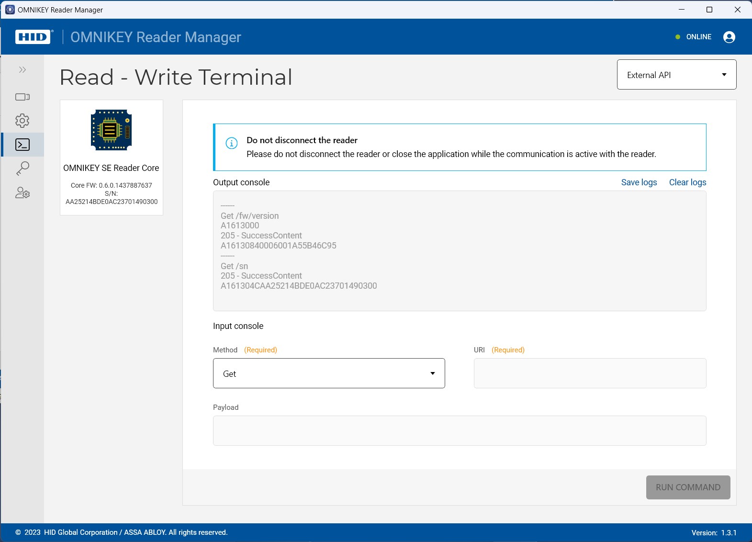Click the Core FW version text

(x=112, y=185)
